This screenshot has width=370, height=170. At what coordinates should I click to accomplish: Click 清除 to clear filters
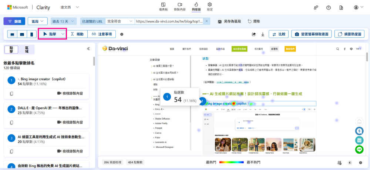point(254,21)
